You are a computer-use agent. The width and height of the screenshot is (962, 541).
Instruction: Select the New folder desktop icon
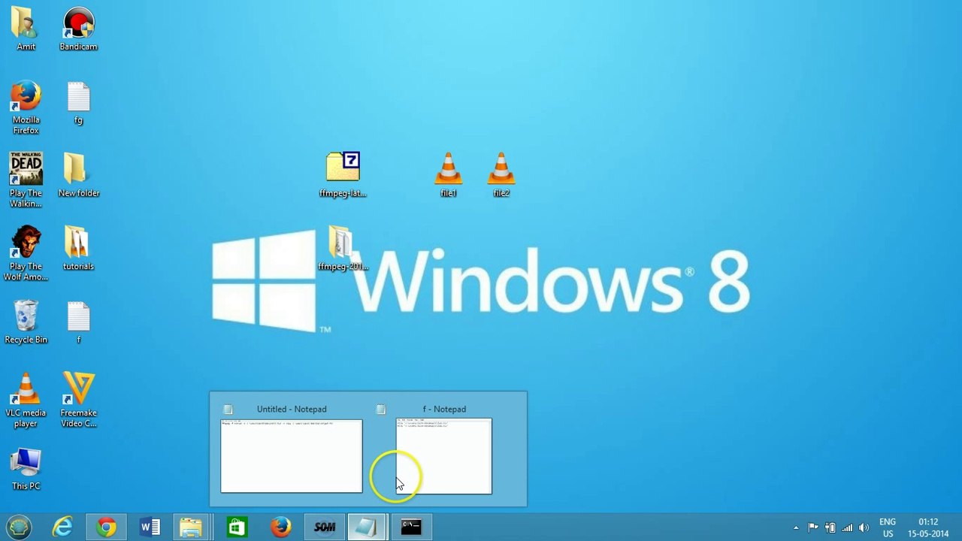coord(78,175)
